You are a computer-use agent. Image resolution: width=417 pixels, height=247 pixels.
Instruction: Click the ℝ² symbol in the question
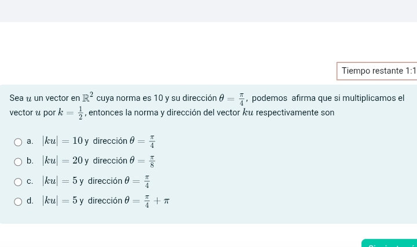[88, 97]
